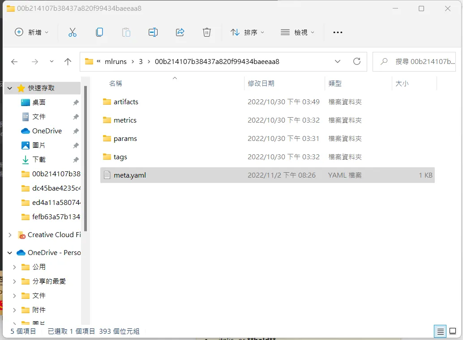Open the 00b214107b38 folder in sidebar

click(x=51, y=174)
